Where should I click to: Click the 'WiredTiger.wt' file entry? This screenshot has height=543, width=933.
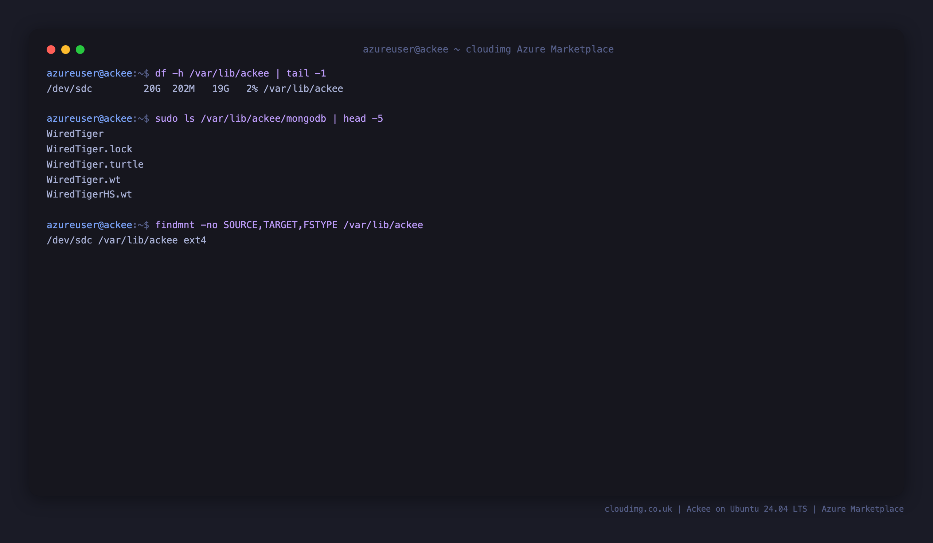pos(84,180)
